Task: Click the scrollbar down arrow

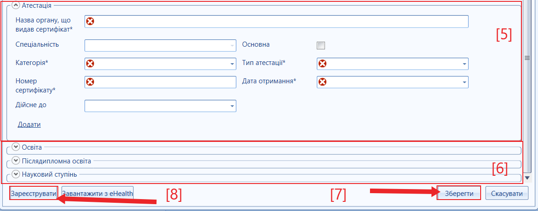Action: (527, 178)
